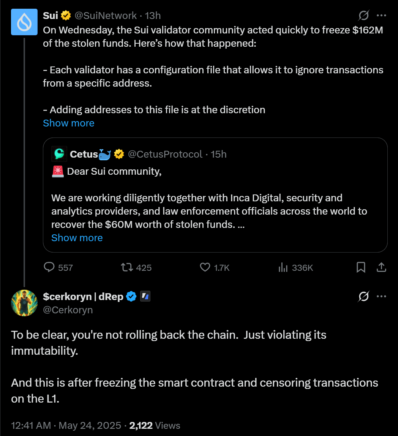This screenshot has width=398, height=436.
Task: Click the affiliate badge next to $cerkoryn | dRep
Action: tap(145, 297)
